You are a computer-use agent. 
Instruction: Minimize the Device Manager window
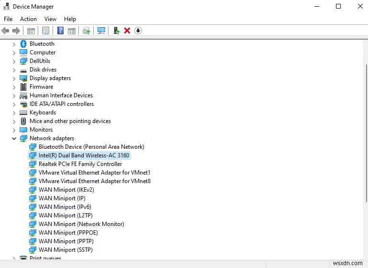[317, 6]
